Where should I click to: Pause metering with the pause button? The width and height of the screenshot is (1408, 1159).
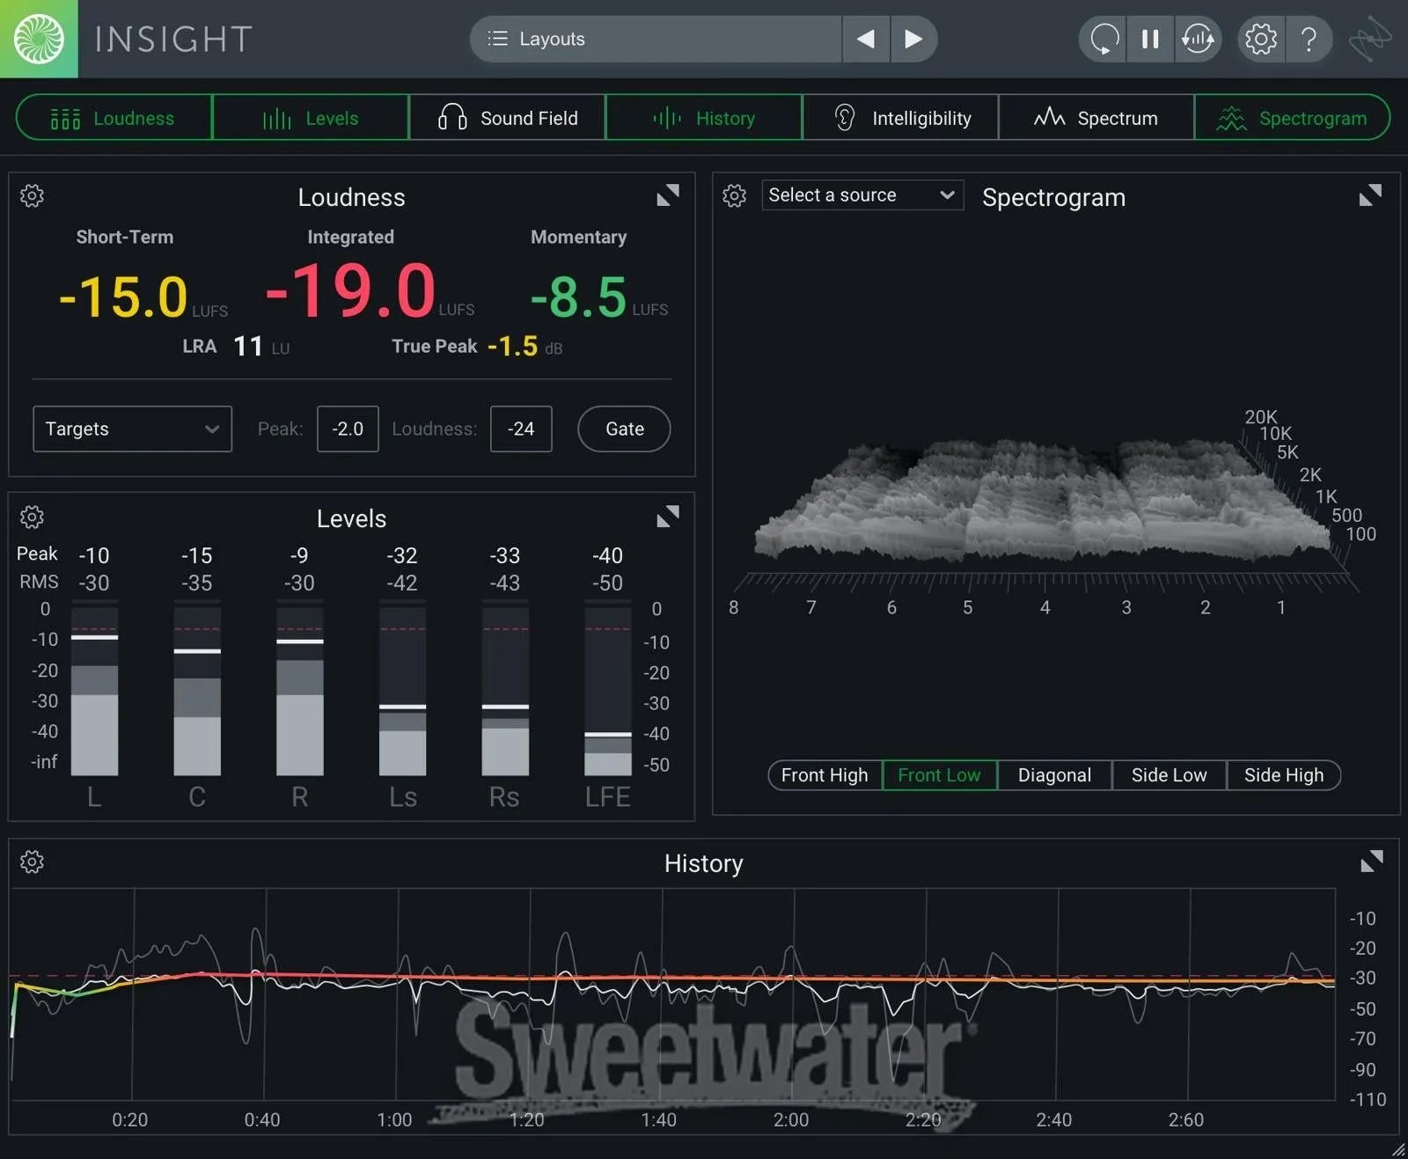1150,39
